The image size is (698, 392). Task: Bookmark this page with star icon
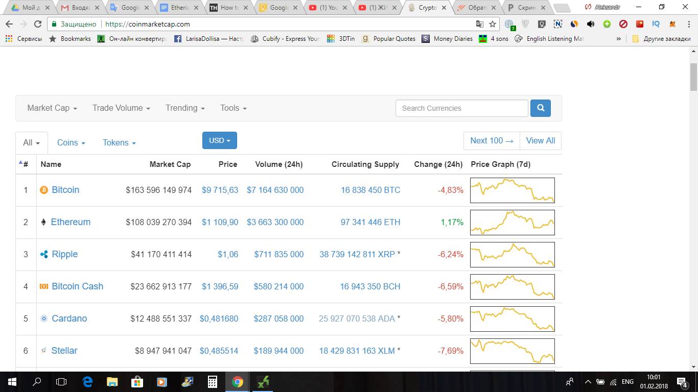pyautogui.click(x=493, y=24)
